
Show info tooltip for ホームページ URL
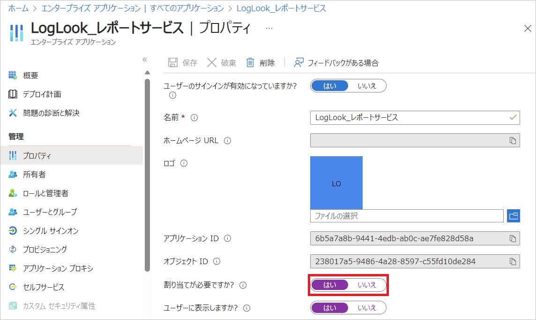pos(227,141)
